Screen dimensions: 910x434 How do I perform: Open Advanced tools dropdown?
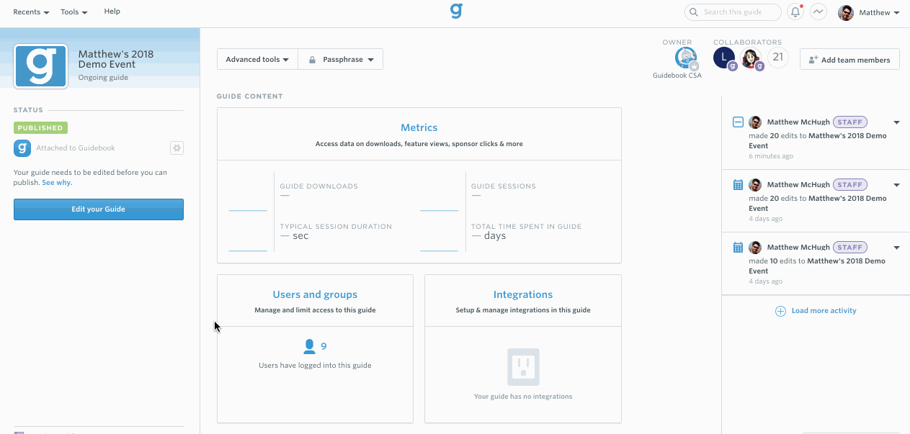(257, 59)
